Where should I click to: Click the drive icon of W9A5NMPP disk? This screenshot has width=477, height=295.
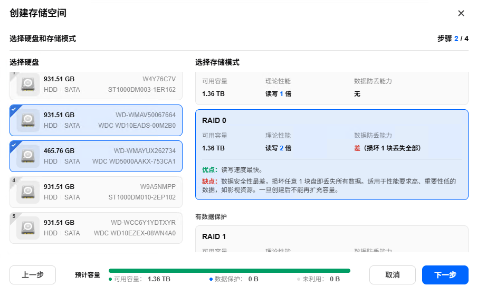click(28, 192)
